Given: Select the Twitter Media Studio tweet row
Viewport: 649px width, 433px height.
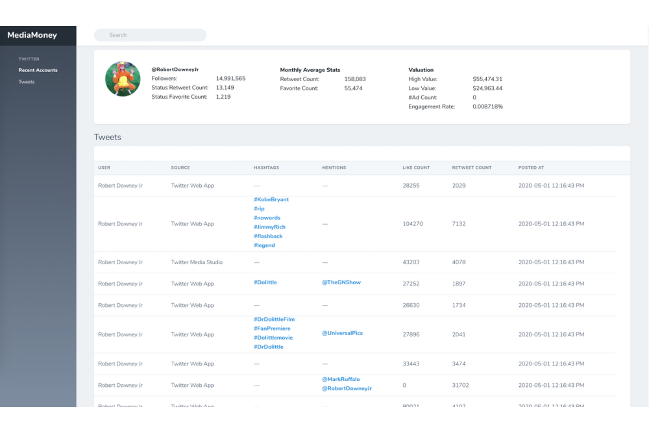Looking at the screenshot, I should coord(197,262).
